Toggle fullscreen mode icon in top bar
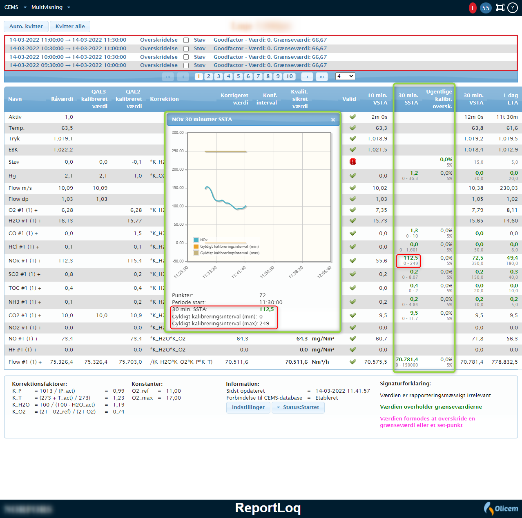 pyautogui.click(x=500, y=7)
